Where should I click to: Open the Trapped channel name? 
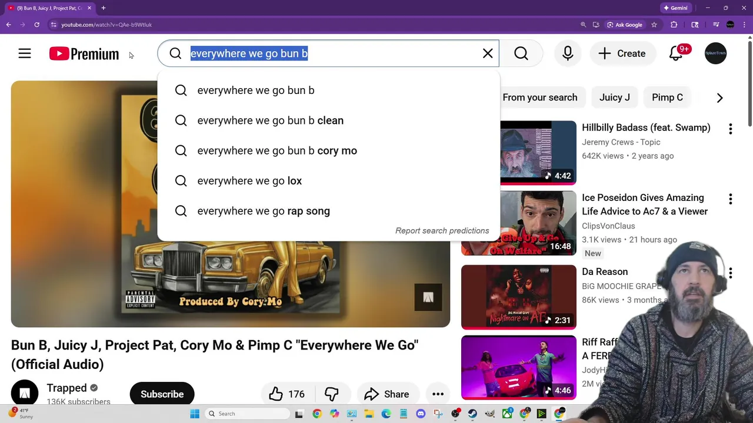(66, 388)
